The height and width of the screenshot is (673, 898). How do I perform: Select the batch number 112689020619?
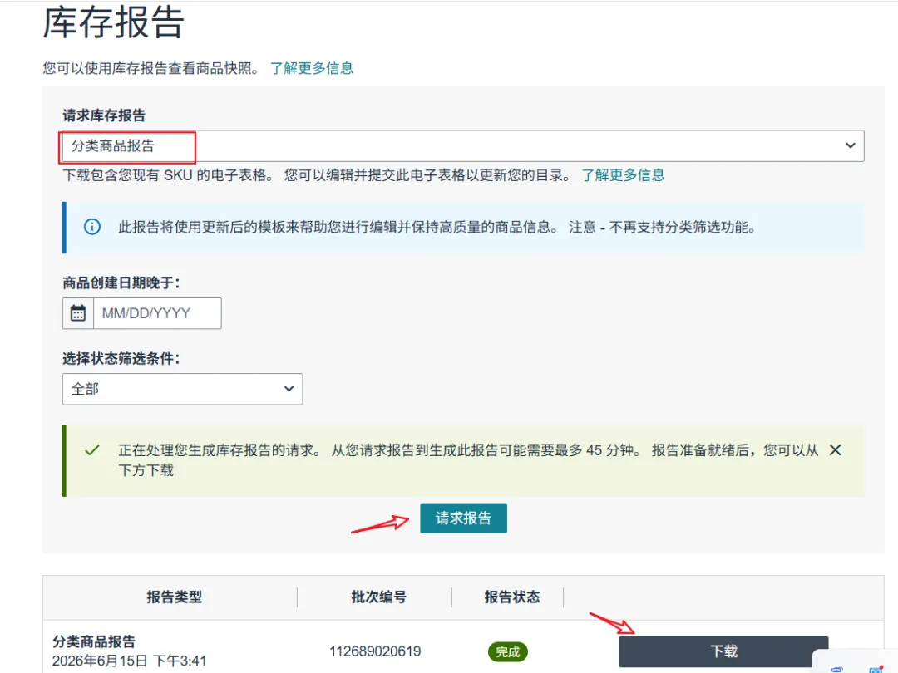(375, 651)
